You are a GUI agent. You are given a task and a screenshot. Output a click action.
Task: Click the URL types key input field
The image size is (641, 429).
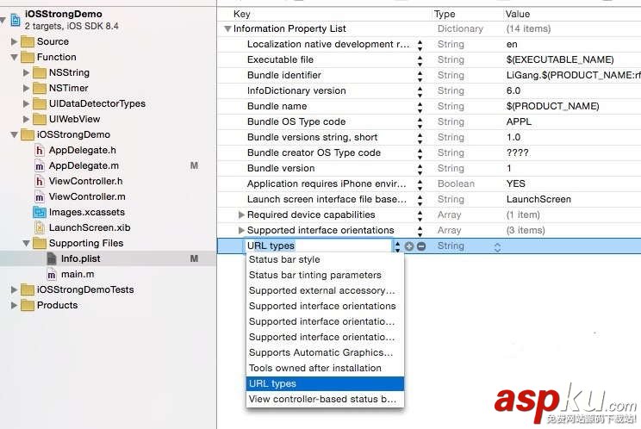point(318,246)
